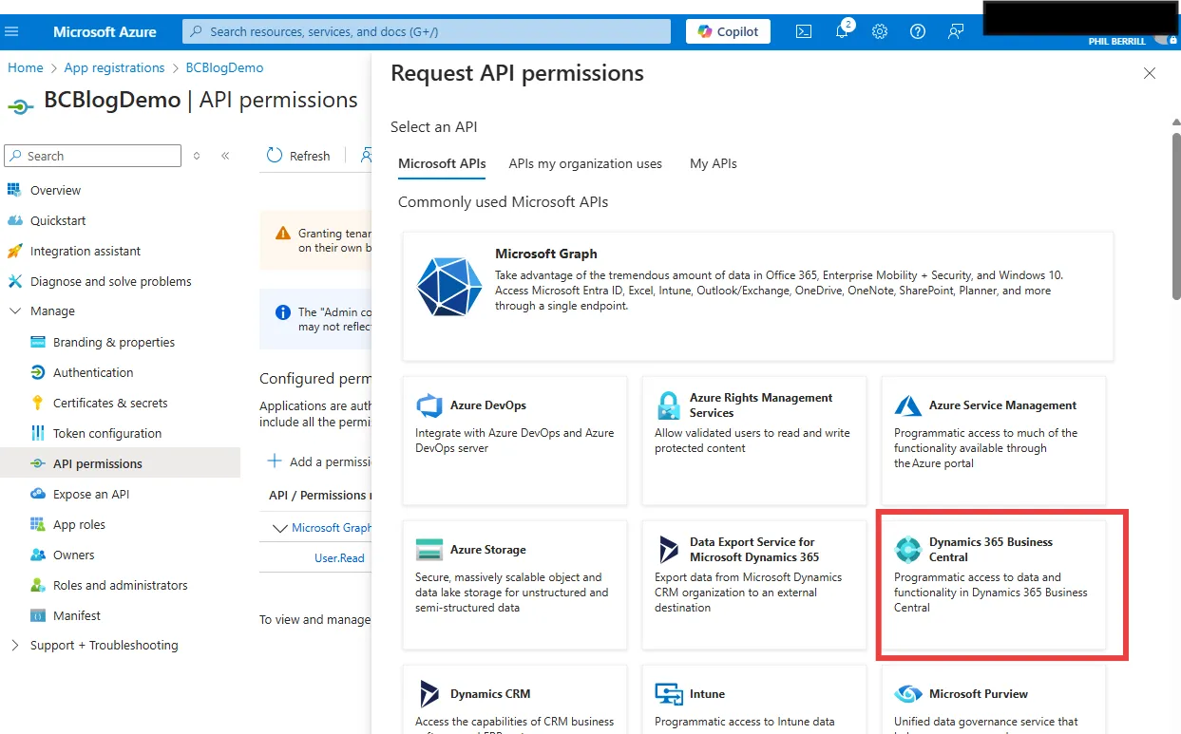The image size is (1181, 734).
Task: Click the Data Export Service icon
Action: tap(669, 550)
